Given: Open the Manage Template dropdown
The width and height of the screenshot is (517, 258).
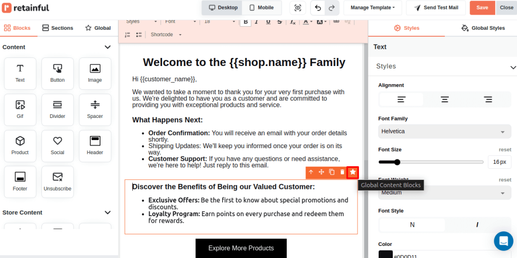Looking at the screenshot, I should pyautogui.click(x=373, y=8).
